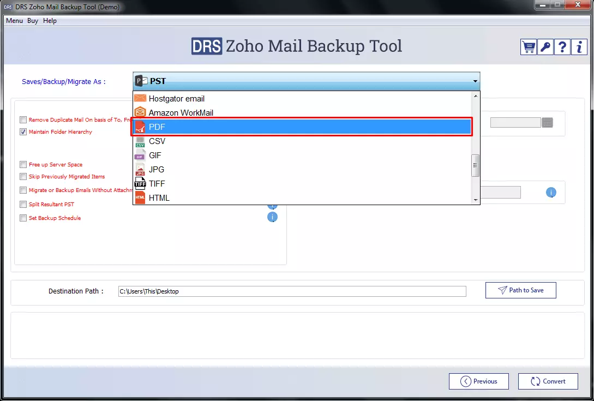The height and width of the screenshot is (401, 594).
Task: Click the JPG file icon in list
Action: [140, 170]
